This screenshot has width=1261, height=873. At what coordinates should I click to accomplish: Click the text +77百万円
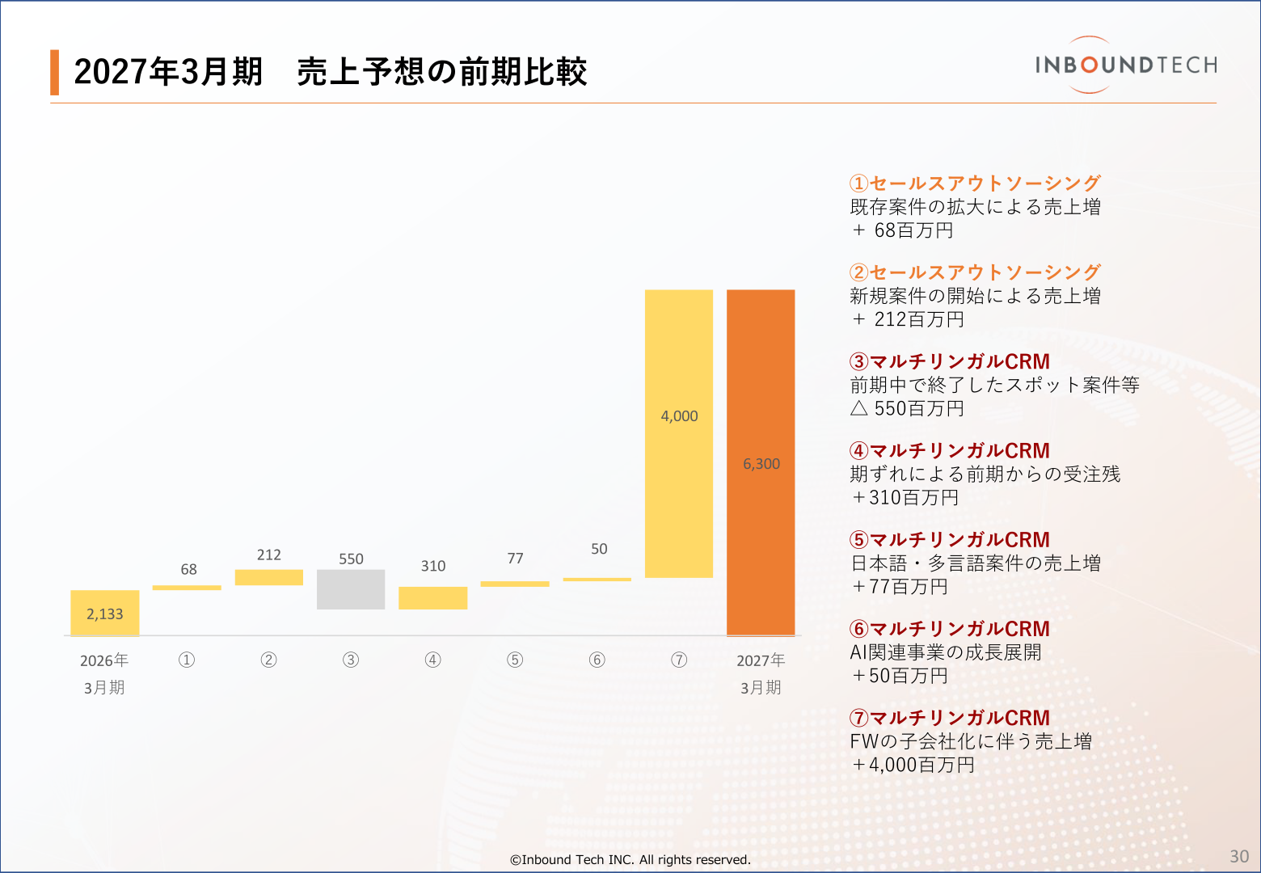900,586
